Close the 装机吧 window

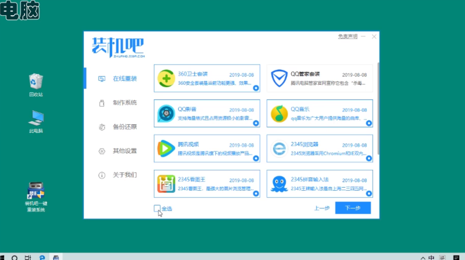[x=374, y=37]
